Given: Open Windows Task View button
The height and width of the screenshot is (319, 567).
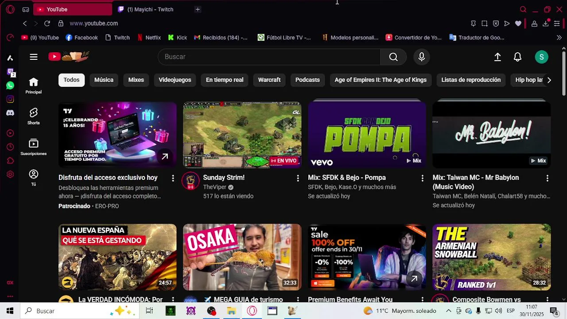Looking at the screenshot, I should [x=149, y=311].
